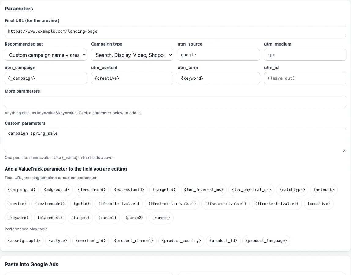Add the {param1} chip
The height and width of the screenshot is (275, 351).
[x=107, y=218]
